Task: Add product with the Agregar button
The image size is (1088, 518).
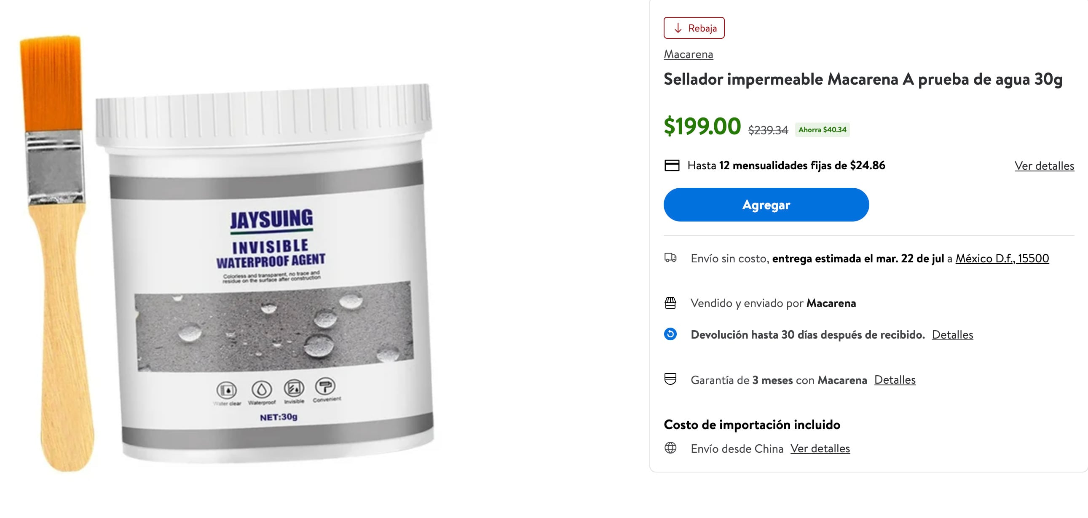Action: (766, 205)
